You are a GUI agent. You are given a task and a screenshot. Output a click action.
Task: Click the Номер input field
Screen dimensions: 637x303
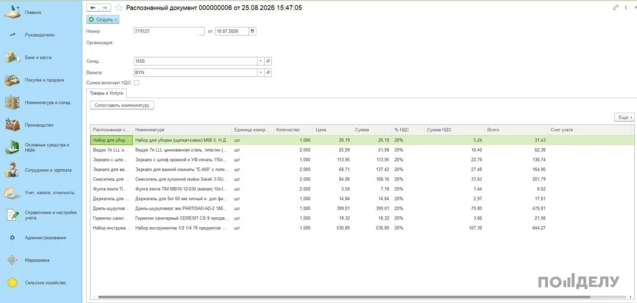[169, 31]
